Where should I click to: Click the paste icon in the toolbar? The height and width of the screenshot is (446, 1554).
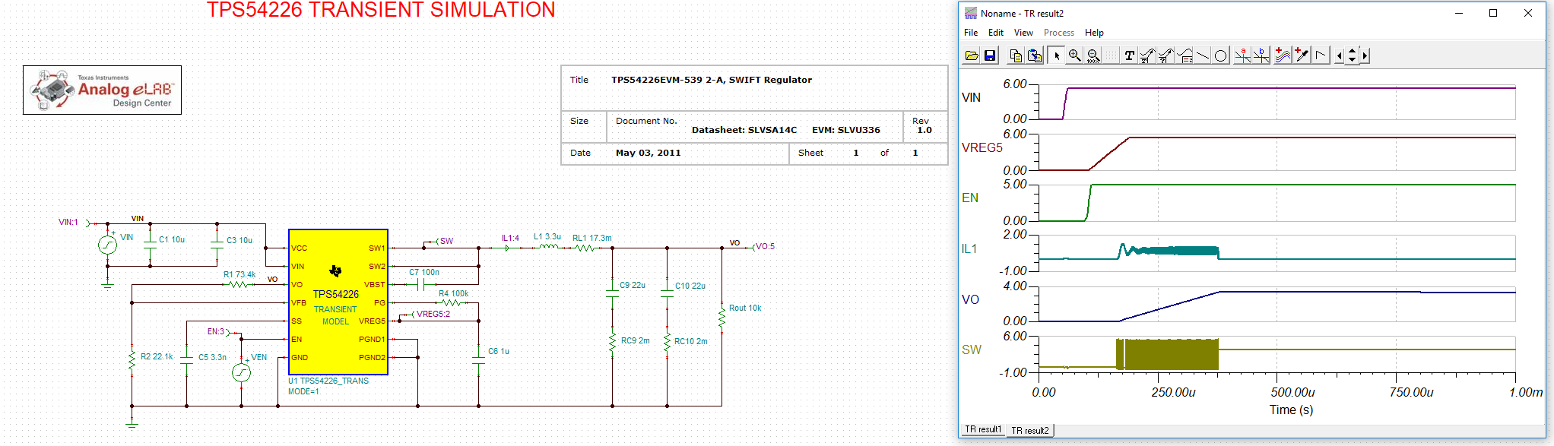pyautogui.click(x=1034, y=55)
